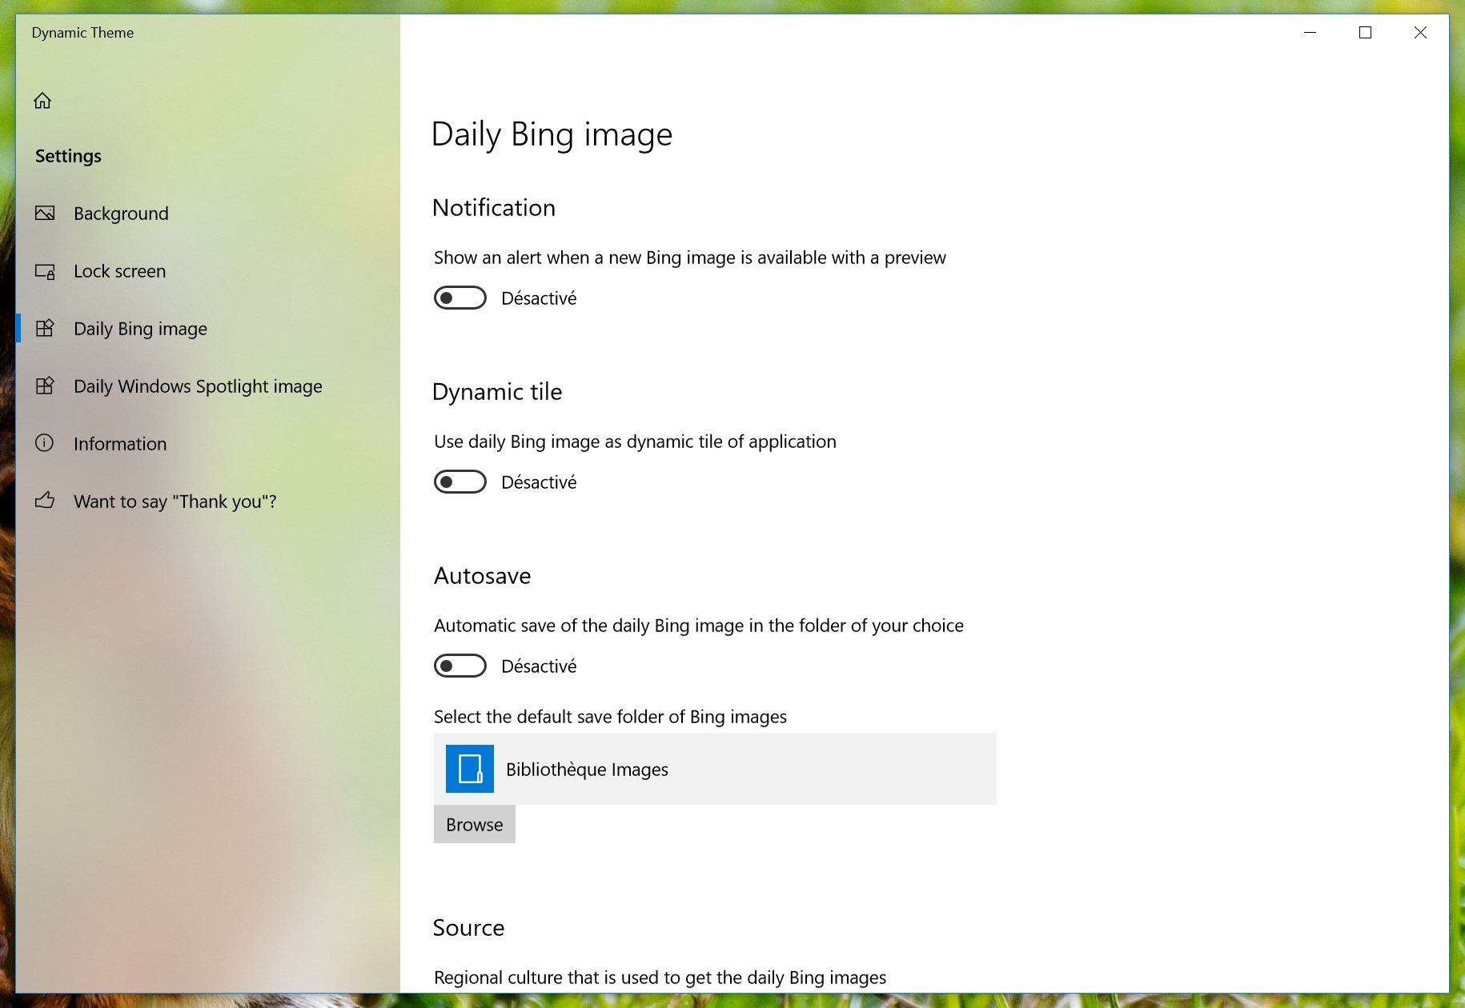Close the Dynamic Theme window
This screenshot has height=1008, width=1465.
click(1420, 33)
